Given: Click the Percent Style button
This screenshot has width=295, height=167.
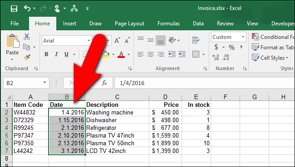Looking at the screenshot, I should point(231,47).
